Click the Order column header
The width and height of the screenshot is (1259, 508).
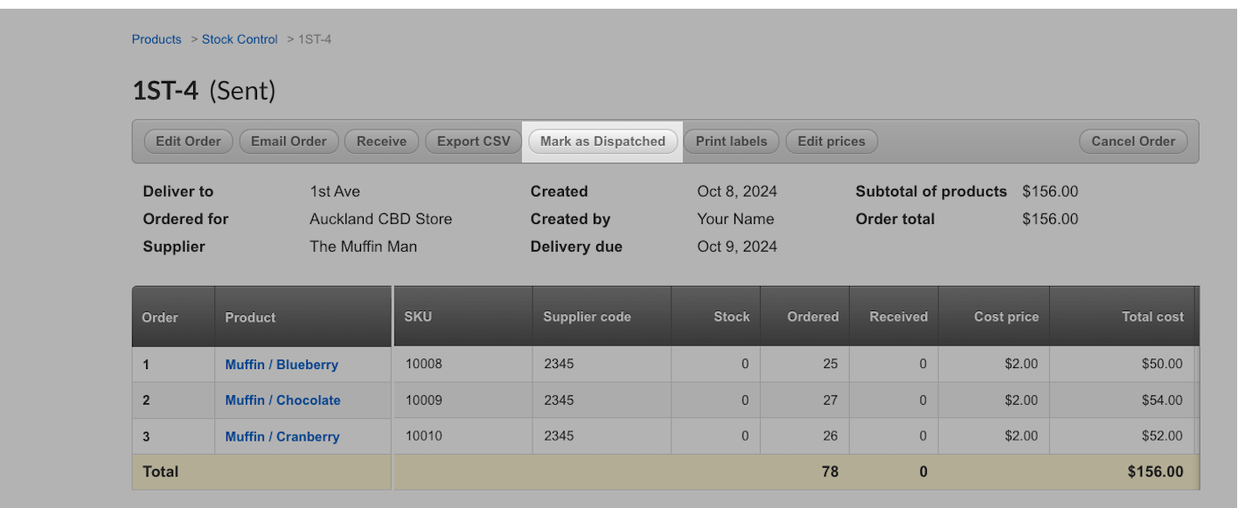[x=160, y=317]
